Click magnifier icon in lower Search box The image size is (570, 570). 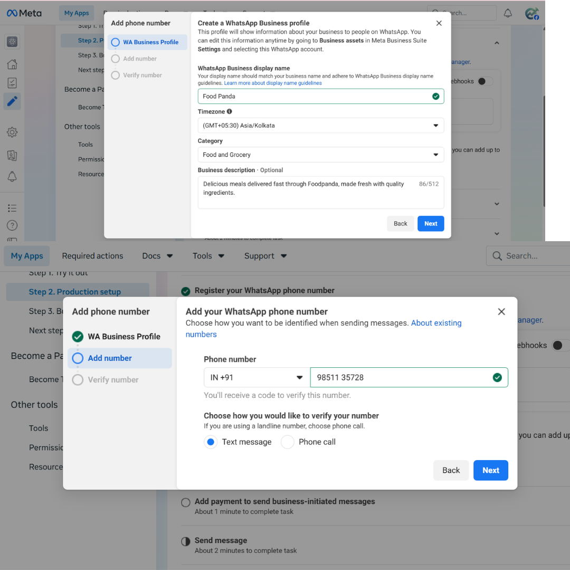(x=497, y=256)
